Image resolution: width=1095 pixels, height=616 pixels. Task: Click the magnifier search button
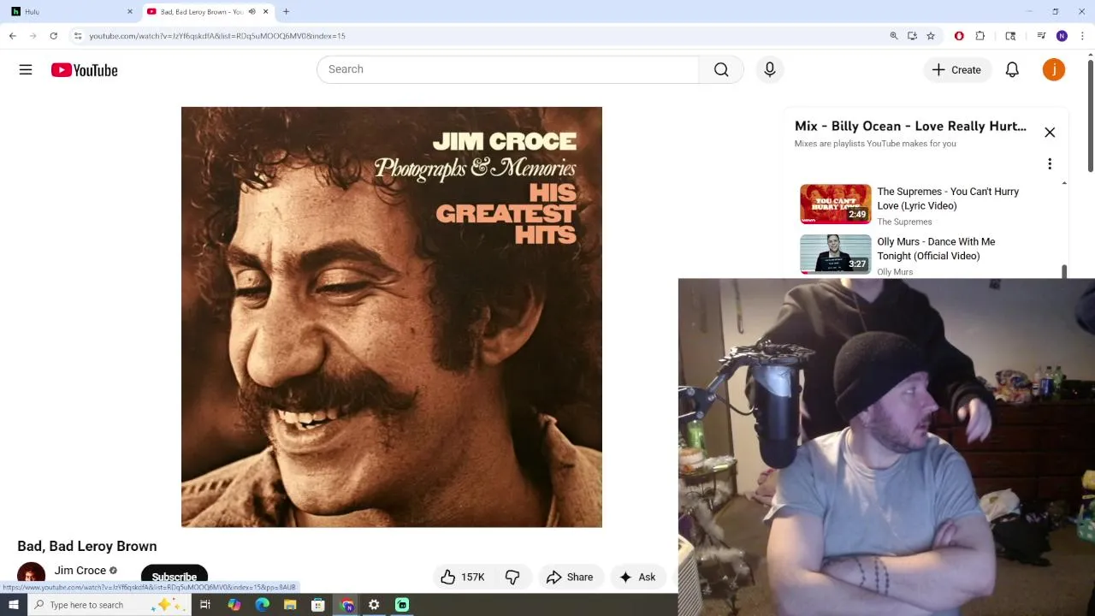tap(721, 69)
